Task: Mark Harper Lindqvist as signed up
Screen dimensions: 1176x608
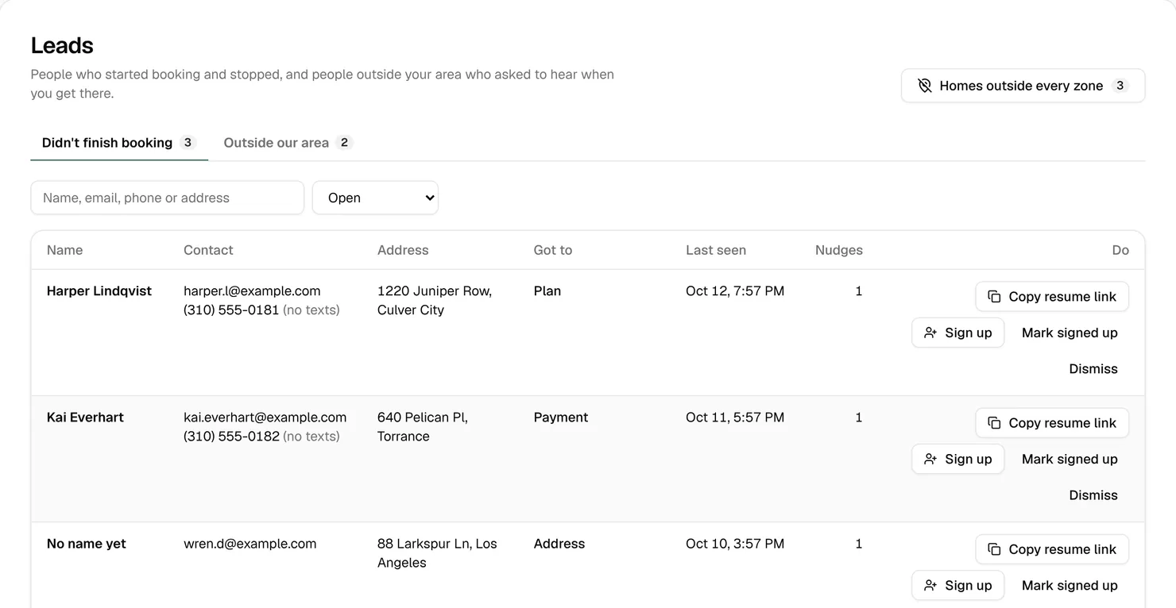Action: (1070, 333)
